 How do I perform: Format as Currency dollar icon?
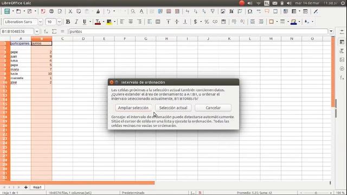point(195,22)
